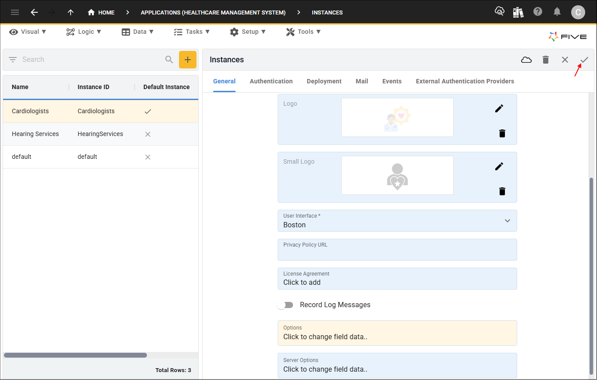The width and height of the screenshot is (597, 380).
Task: Click the horizontal scrollbar in instances list
Action: (75, 355)
